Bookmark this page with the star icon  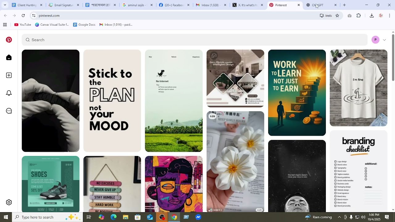(337, 15)
